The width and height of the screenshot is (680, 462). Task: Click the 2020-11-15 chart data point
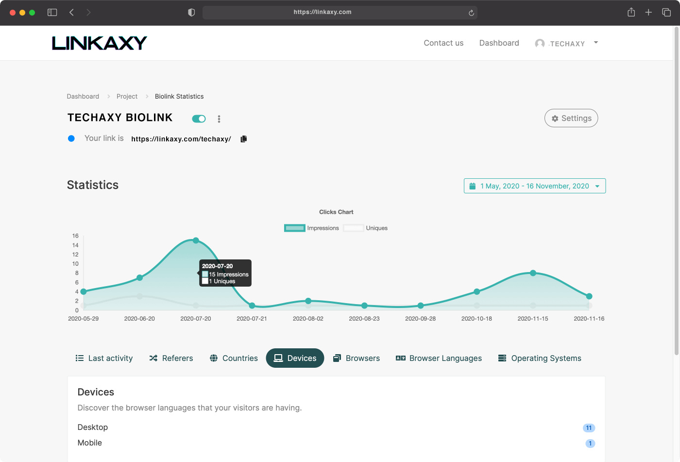click(x=533, y=273)
